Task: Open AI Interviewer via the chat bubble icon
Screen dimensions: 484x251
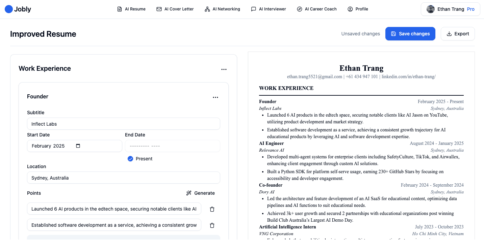Action: (x=254, y=9)
